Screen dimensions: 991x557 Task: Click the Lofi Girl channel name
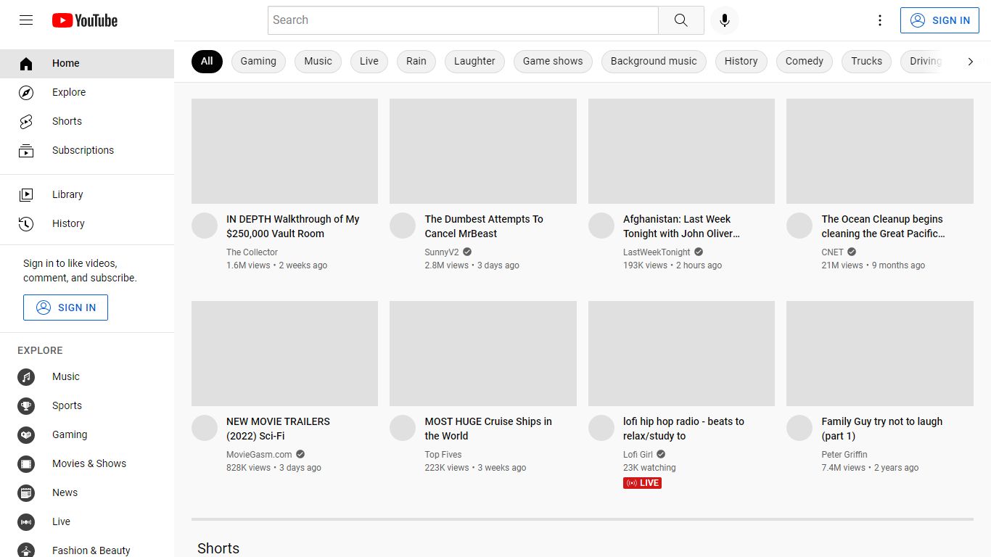[x=638, y=455]
